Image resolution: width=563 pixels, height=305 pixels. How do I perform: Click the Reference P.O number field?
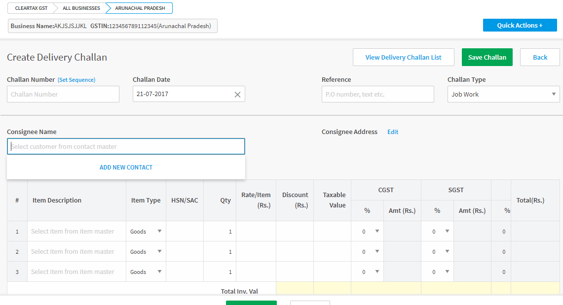pos(377,94)
